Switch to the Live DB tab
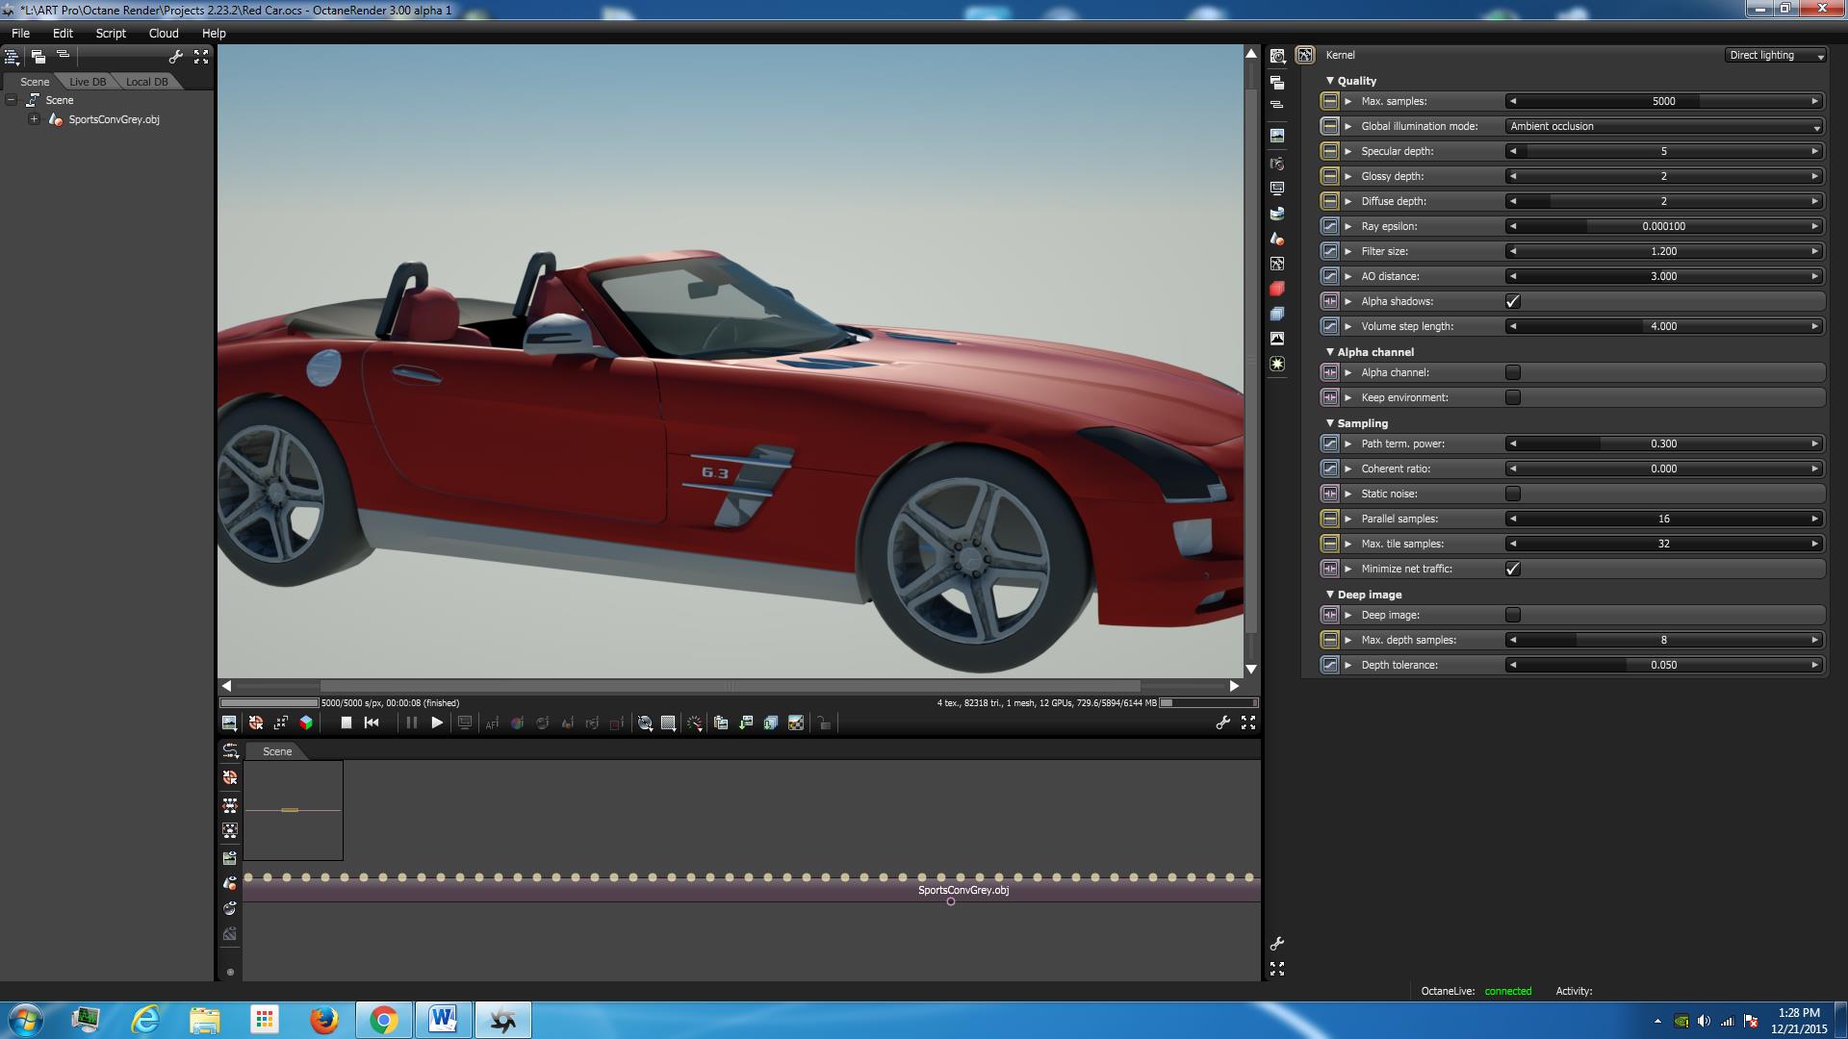Screen dimensions: 1848x1039 pyautogui.click(x=88, y=82)
